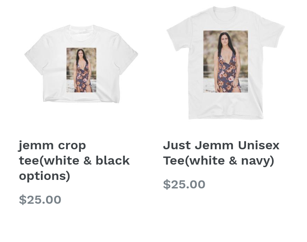The height and width of the screenshot is (242, 307).
Task: Click the bottom hem of the unisex tee
Action: coord(226,117)
